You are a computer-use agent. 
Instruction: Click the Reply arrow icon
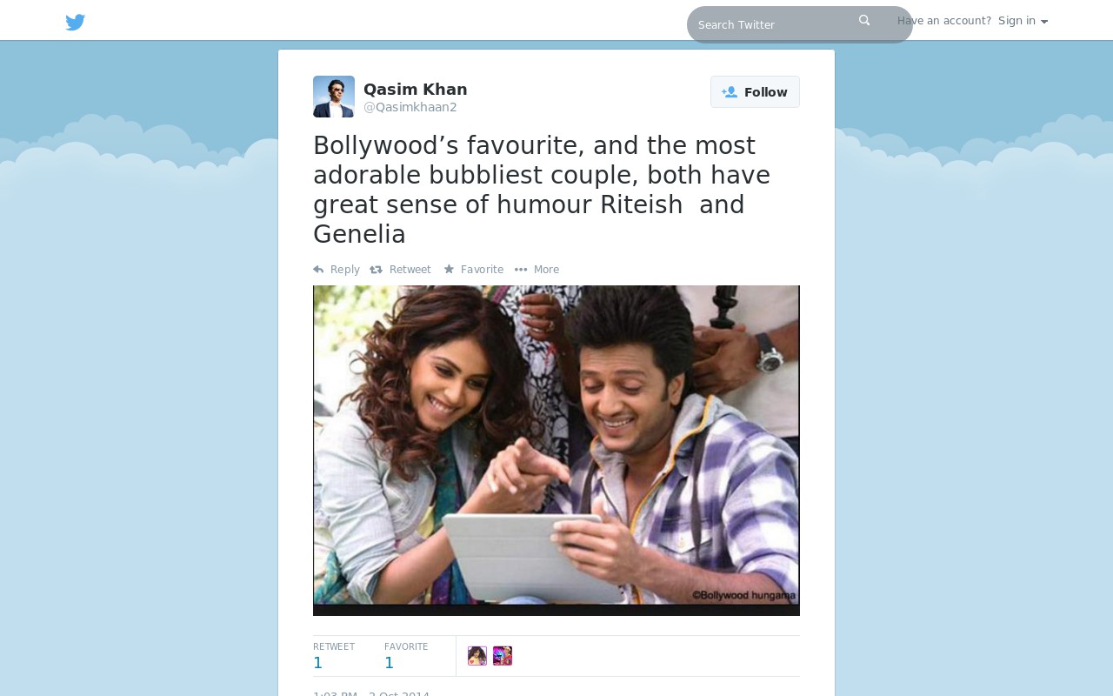point(318,270)
